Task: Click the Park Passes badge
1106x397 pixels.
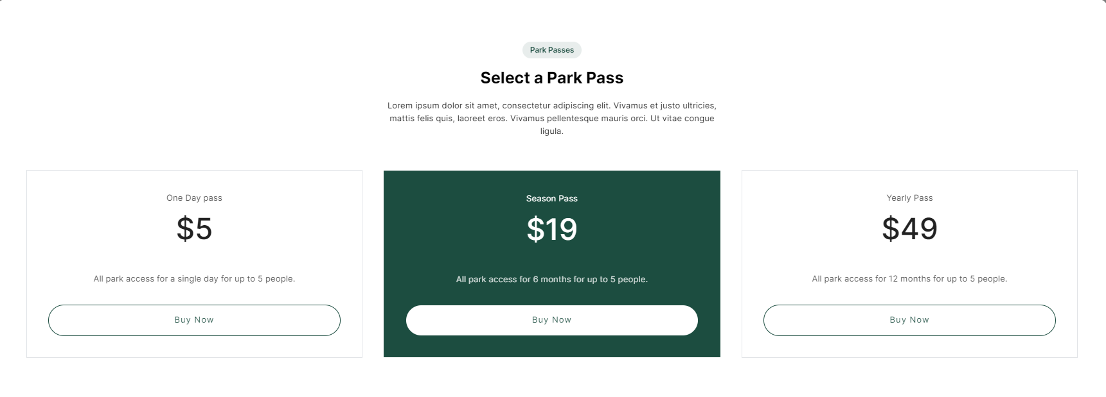Action: tap(551, 50)
